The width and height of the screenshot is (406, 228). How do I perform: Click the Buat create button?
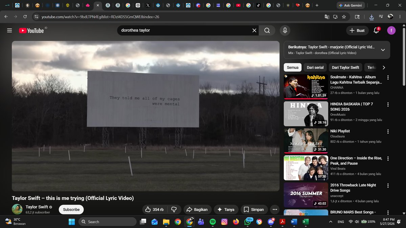click(x=357, y=30)
